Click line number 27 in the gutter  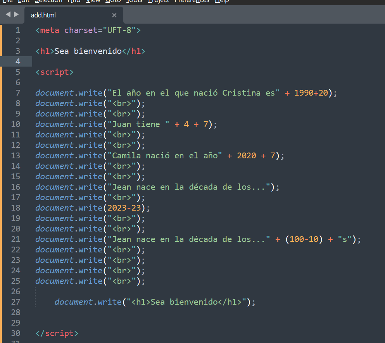point(16,302)
